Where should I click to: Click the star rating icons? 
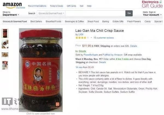point(82,38)
